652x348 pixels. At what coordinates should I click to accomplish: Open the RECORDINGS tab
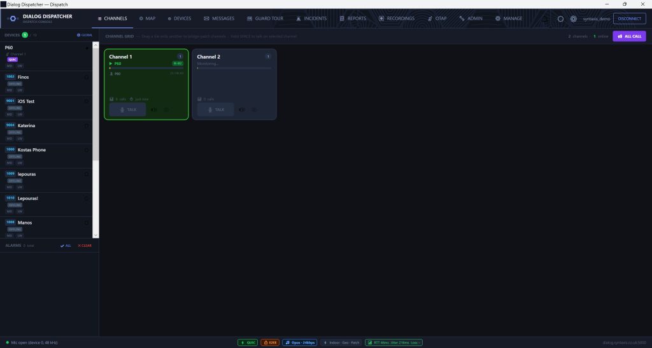(396, 18)
